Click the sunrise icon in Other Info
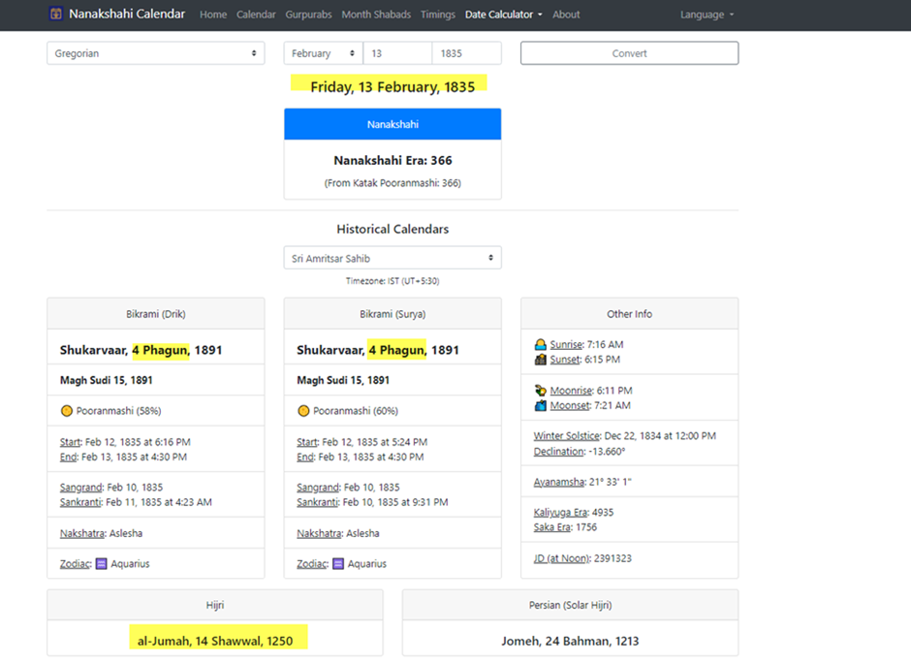This screenshot has height=664, width=911. pyautogui.click(x=541, y=344)
